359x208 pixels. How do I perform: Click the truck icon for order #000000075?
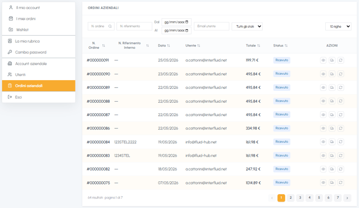click(332, 183)
